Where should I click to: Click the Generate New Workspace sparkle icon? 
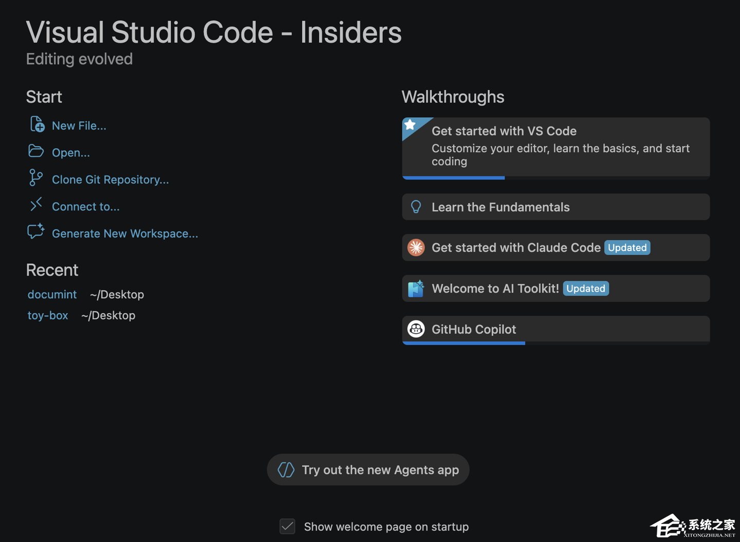[36, 231]
